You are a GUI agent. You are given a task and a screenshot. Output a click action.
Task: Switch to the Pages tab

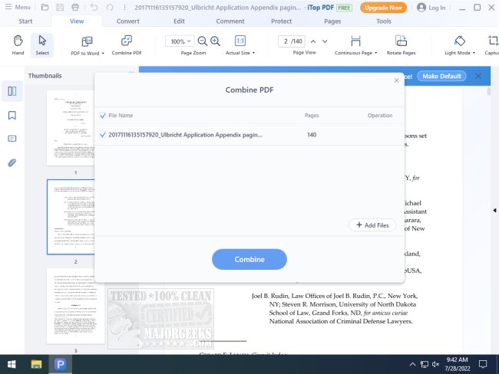[x=332, y=21]
